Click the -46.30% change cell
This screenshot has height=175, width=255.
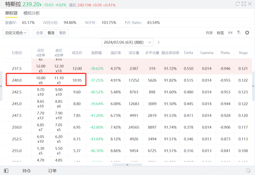96,151
